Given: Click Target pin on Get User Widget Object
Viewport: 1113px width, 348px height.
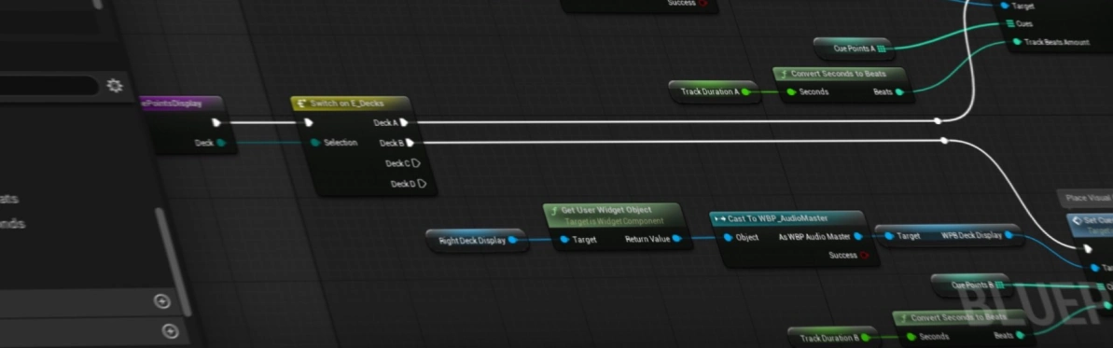Looking at the screenshot, I should coord(564,240).
